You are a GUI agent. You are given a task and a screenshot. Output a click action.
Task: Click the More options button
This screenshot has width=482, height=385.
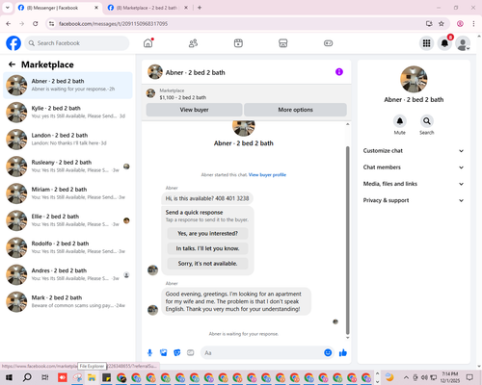tap(295, 110)
